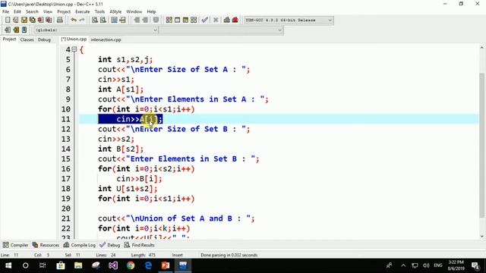Open the Windows notification center icon

click(x=475, y=265)
